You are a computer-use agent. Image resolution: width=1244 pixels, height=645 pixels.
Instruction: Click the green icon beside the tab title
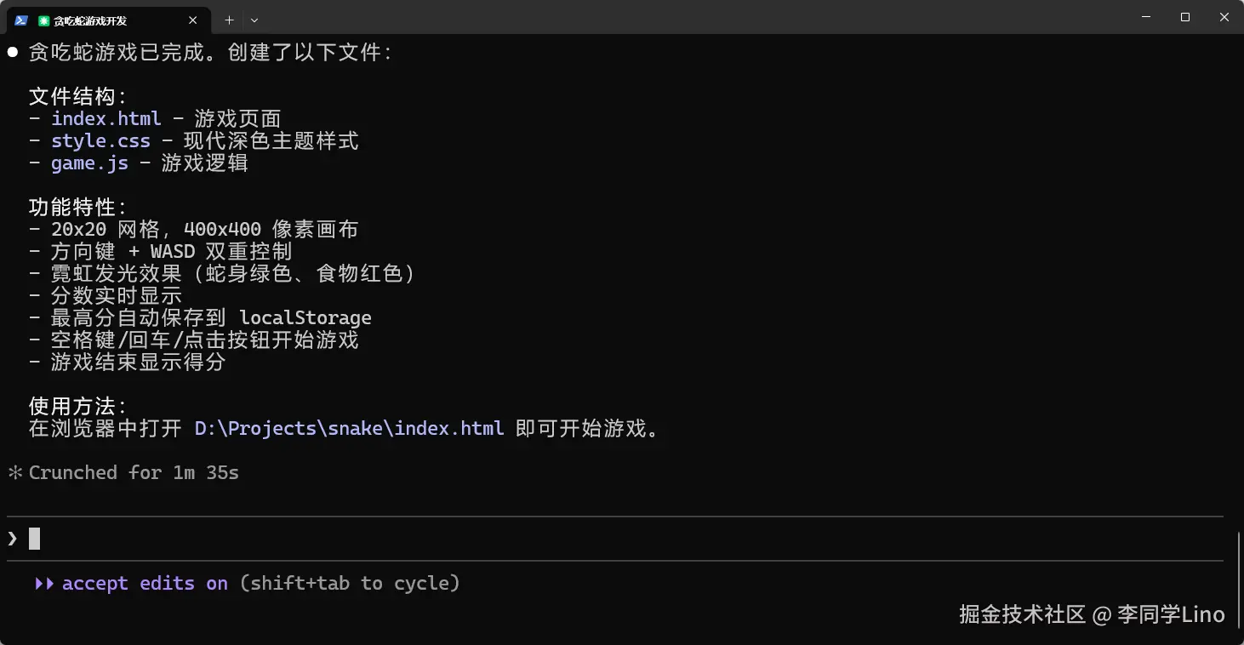click(44, 20)
